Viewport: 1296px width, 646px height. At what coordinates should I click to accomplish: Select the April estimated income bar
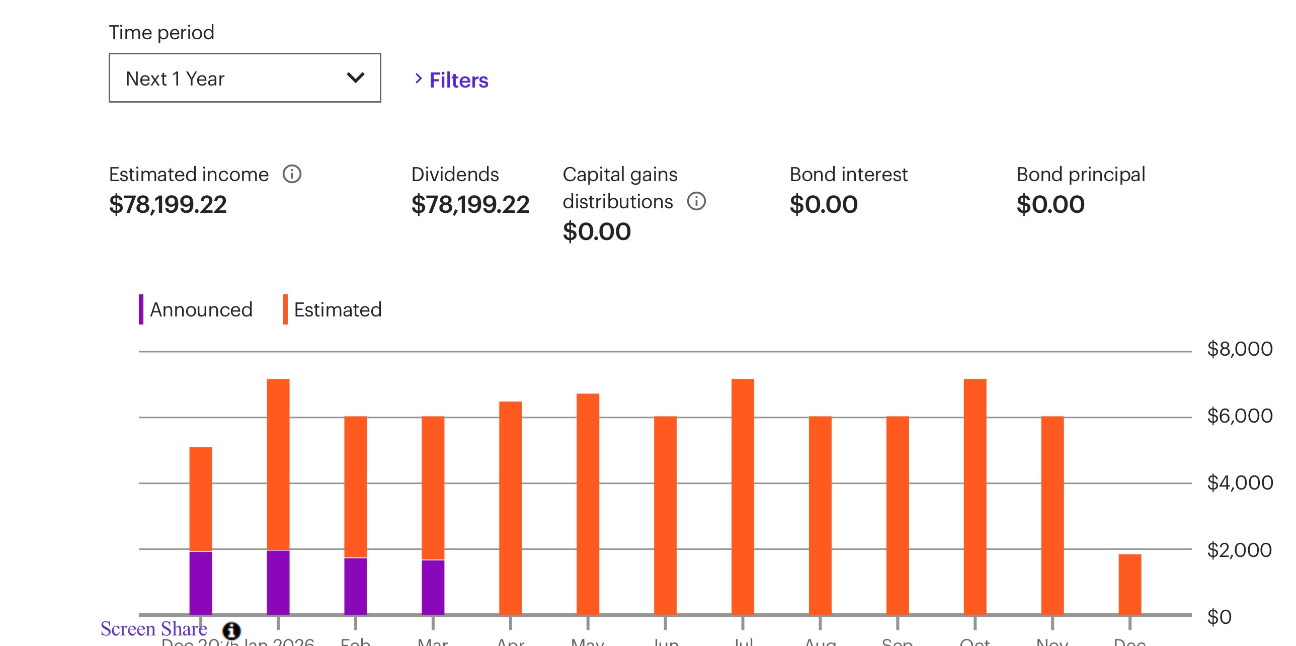pos(510,508)
